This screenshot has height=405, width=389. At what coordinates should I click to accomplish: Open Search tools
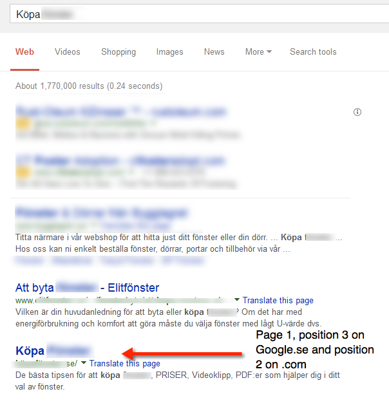313,52
